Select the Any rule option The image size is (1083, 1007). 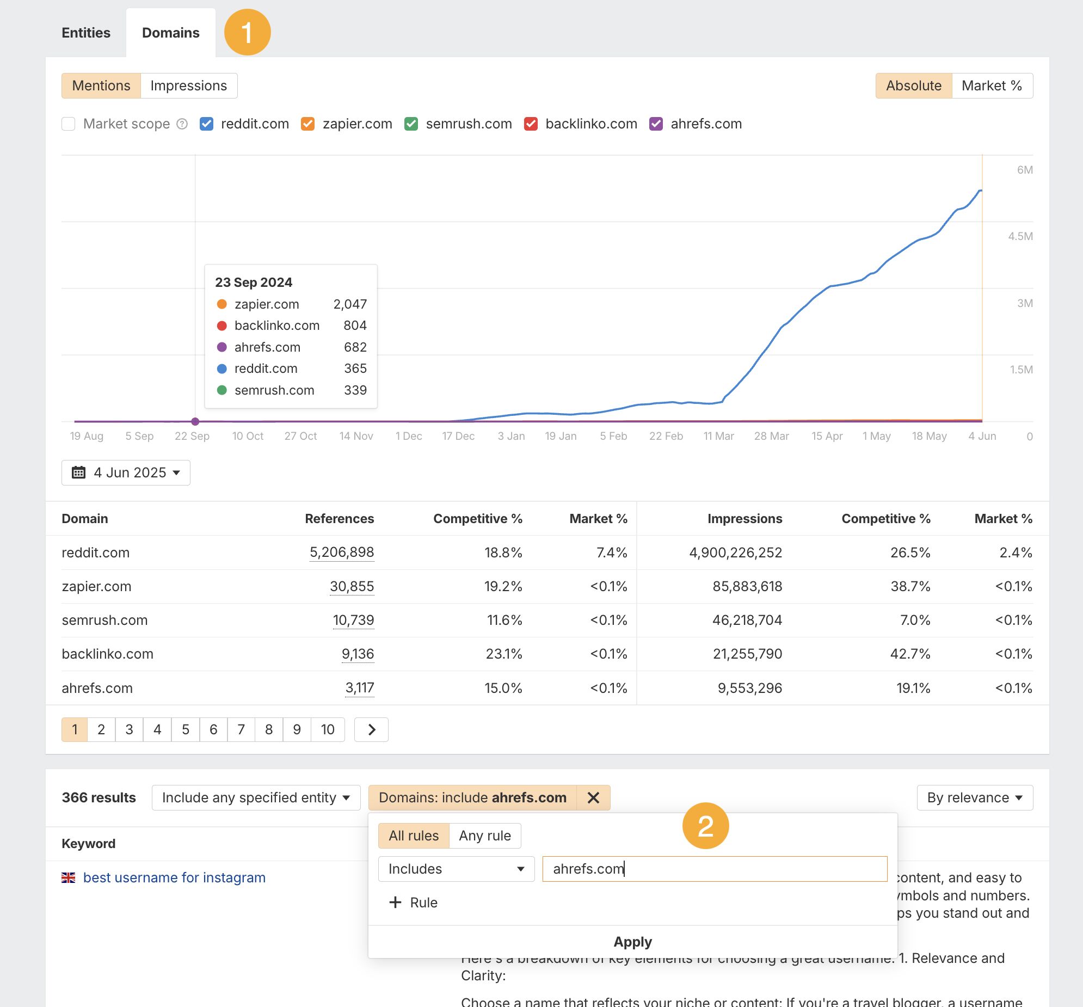coord(484,835)
